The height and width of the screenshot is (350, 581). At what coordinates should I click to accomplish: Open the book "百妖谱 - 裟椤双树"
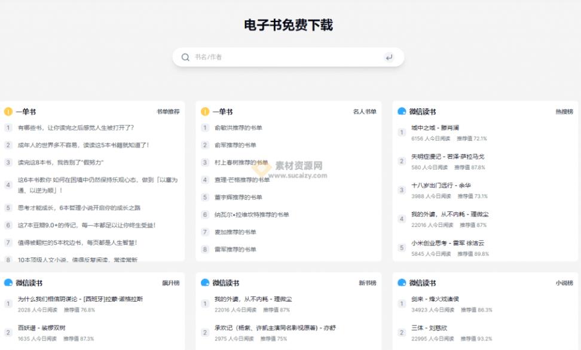click(41, 328)
